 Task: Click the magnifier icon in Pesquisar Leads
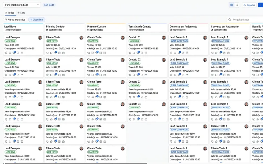(x=230, y=19)
